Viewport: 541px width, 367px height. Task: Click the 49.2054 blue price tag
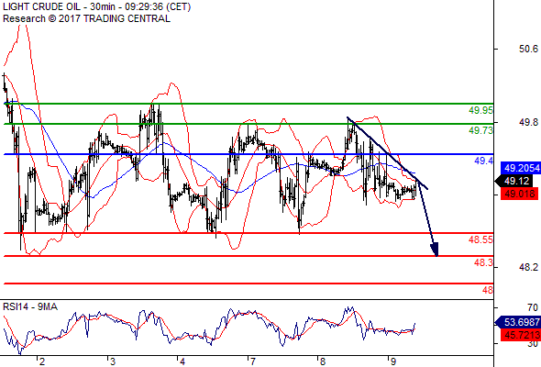[x=520, y=168]
